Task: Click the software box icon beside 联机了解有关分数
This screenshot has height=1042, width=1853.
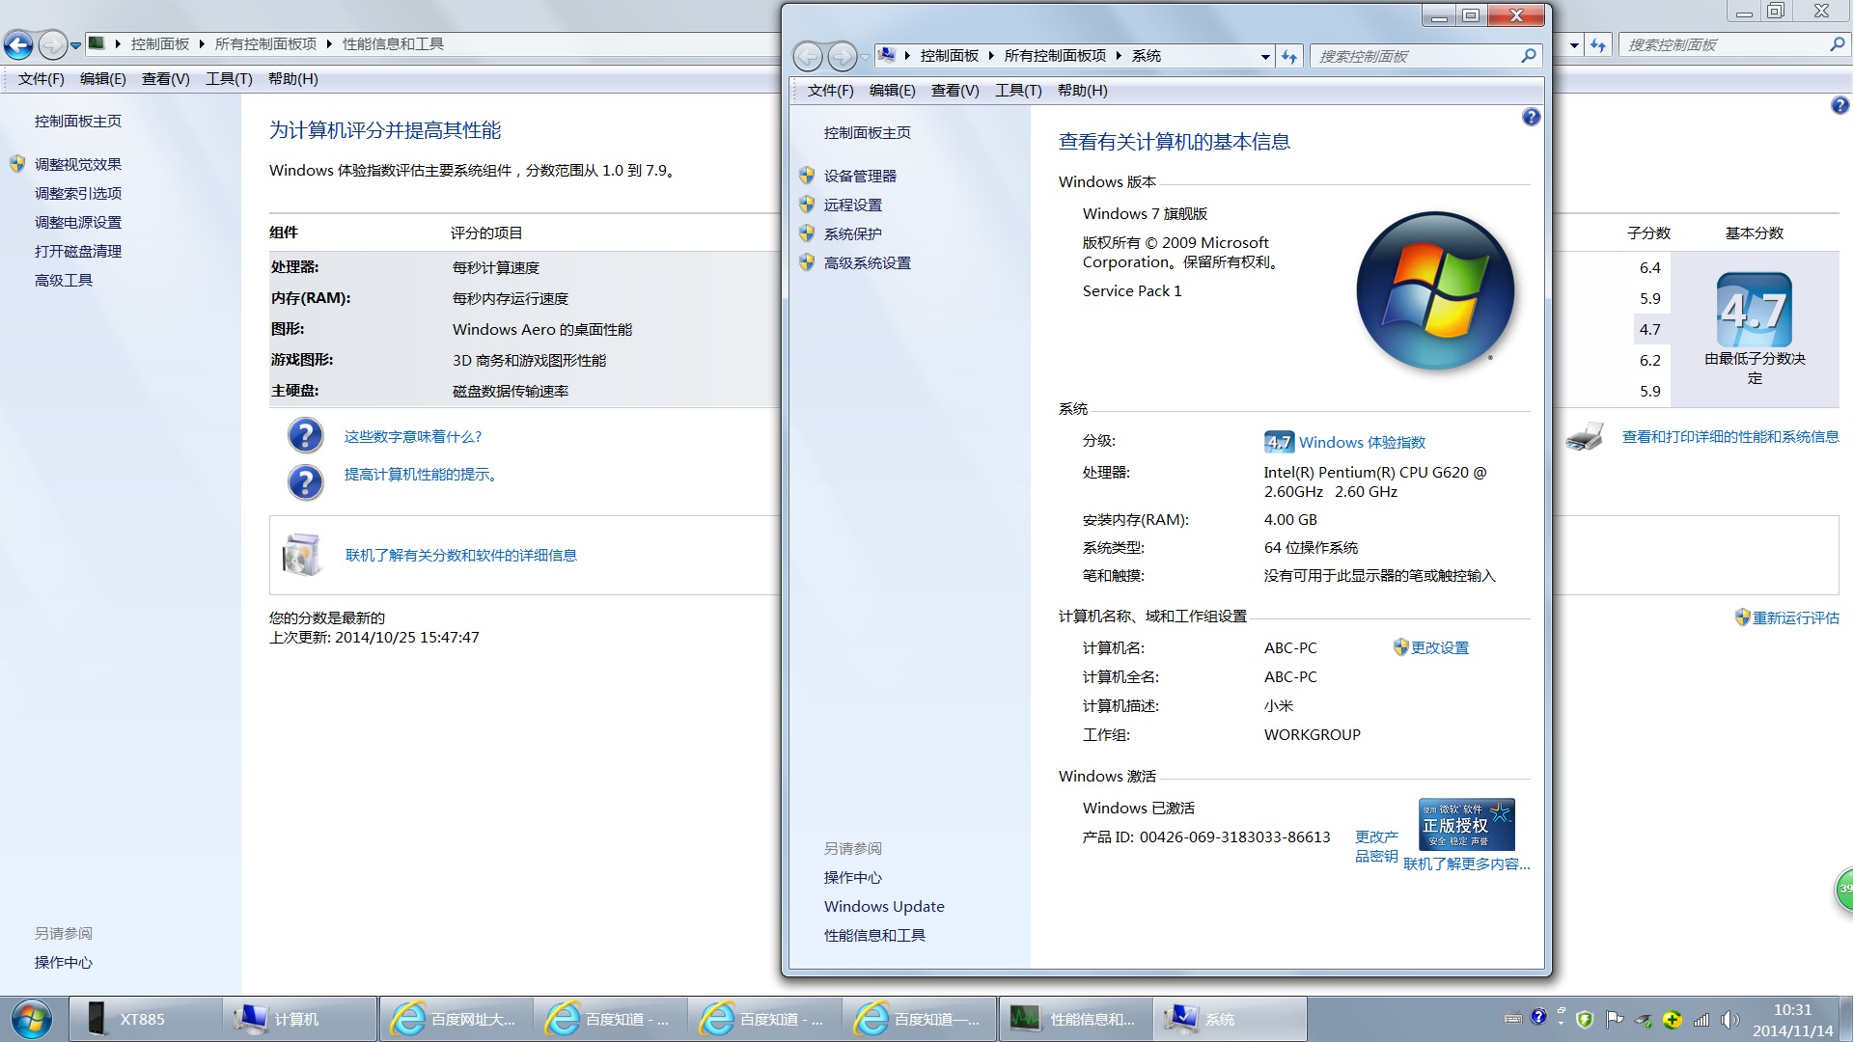Action: [301, 555]
